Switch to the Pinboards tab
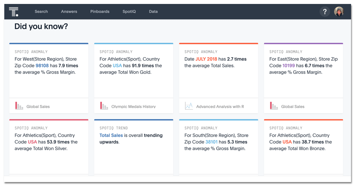 click(100, 12)
